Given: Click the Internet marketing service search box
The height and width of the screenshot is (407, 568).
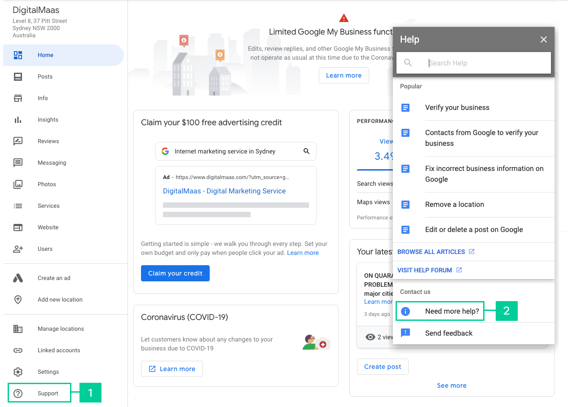Looking at the screenshot, I should (236, 151).
